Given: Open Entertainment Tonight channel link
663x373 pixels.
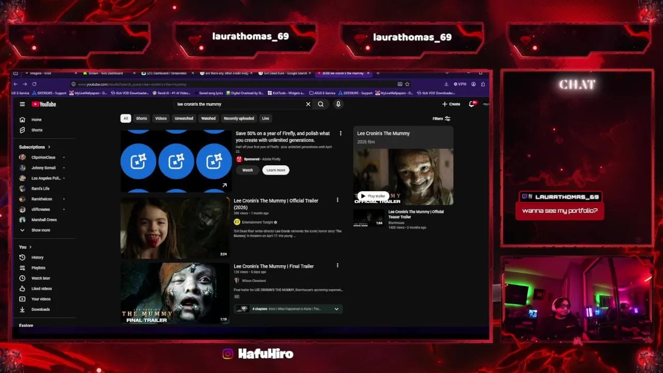Looking at the screenshot, I should coord(257,222).
